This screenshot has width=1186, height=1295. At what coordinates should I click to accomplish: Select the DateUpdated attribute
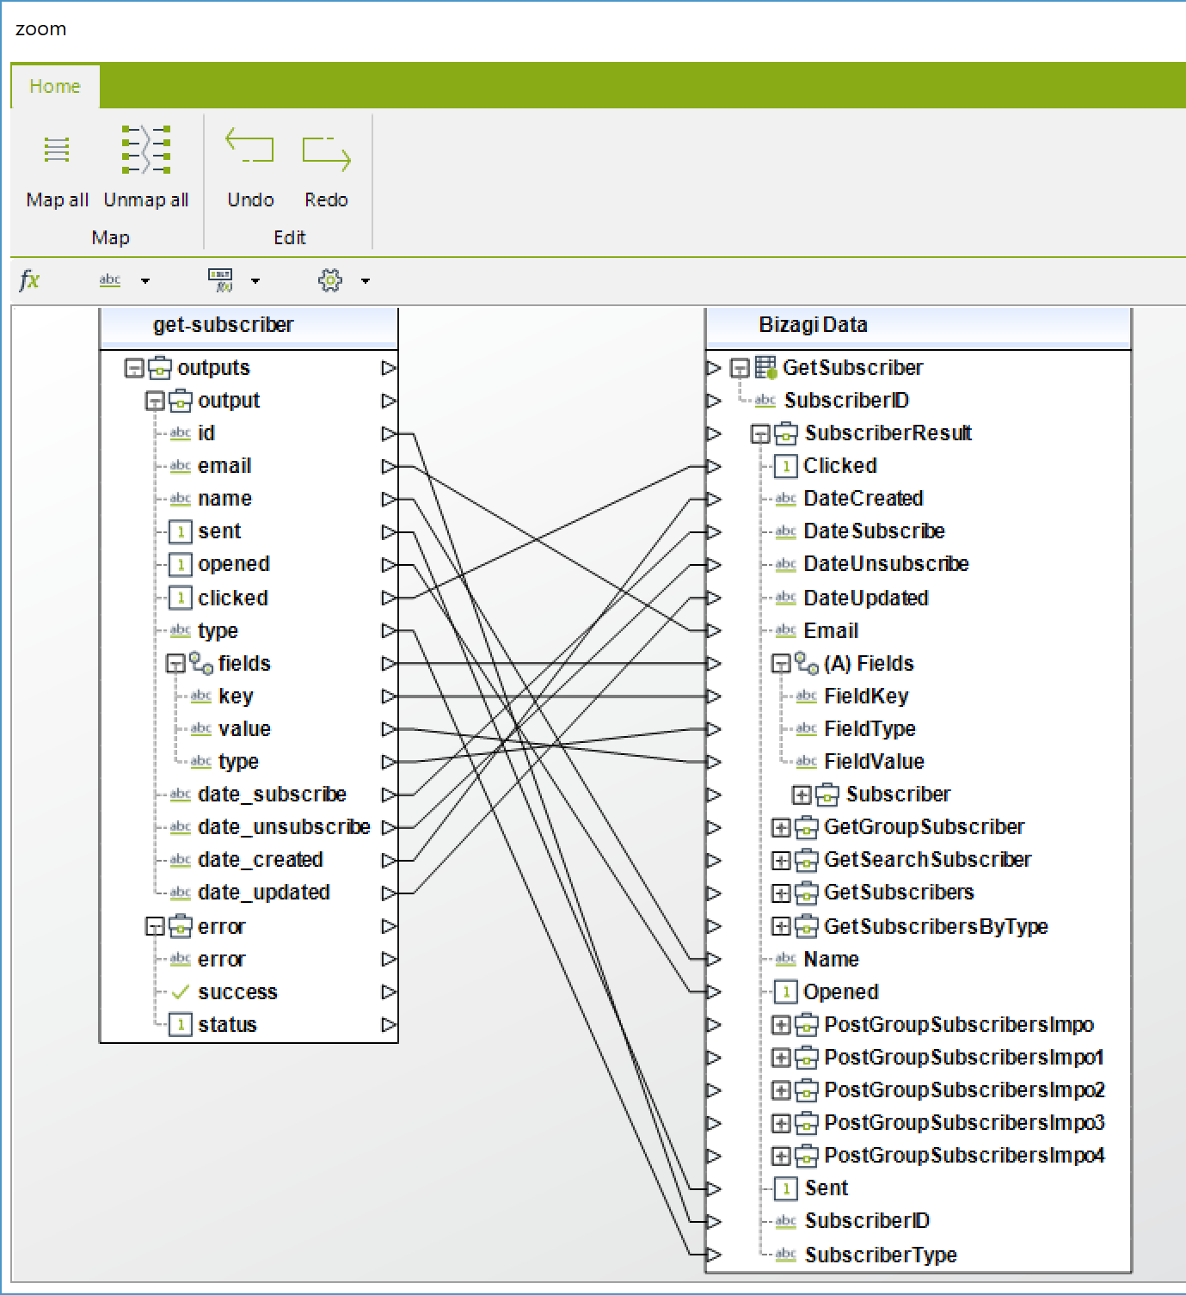pyautogui.click(x=866, y=598)
